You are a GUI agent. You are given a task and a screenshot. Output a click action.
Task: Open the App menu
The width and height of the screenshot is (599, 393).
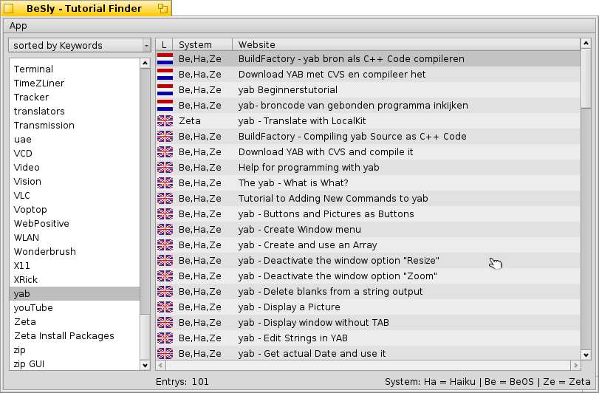(18, 26)
